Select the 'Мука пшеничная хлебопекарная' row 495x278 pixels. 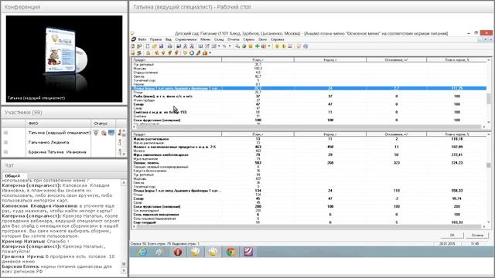click(x=309, y=154)
